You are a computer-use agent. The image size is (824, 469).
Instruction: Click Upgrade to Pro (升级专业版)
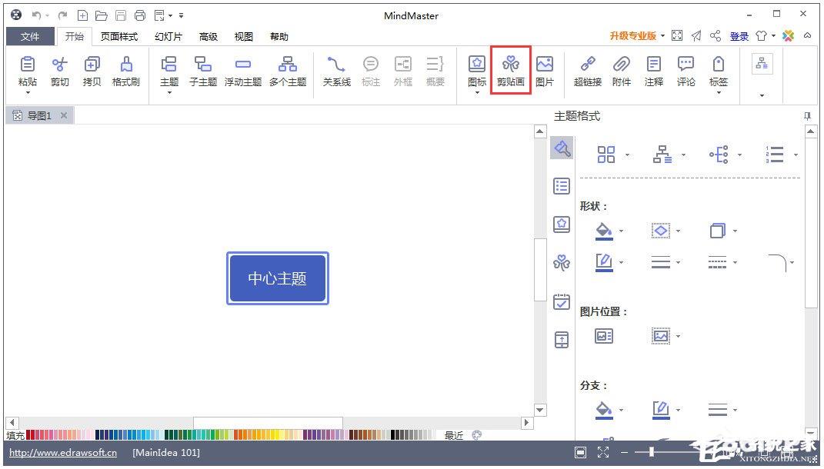(x=632, y=35)
